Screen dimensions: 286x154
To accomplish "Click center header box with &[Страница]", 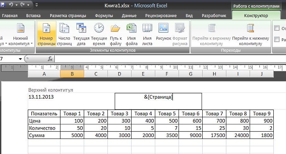I will 158,101.
